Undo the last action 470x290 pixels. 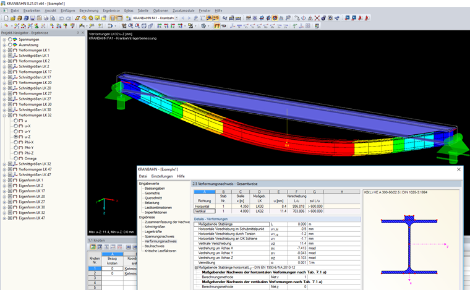(61, 18)
